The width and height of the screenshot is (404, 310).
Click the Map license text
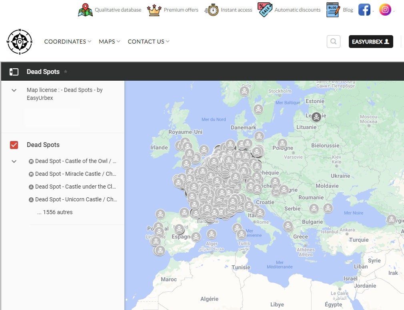click(x=65, y=94)
